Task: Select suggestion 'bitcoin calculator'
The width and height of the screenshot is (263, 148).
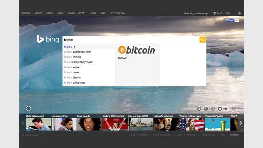Action: pos(75,83)
